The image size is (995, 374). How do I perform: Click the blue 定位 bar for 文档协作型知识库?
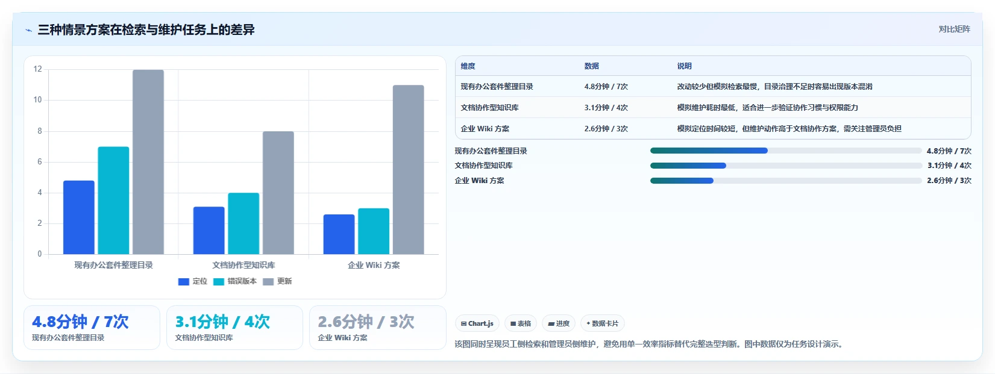pos(209,231)
